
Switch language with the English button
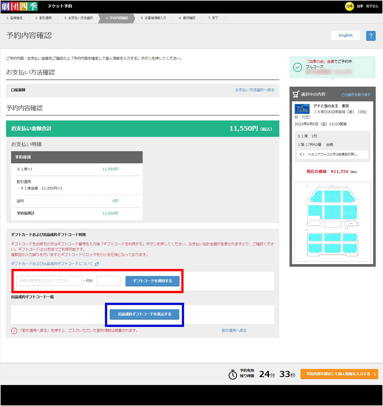pos(346,35)
